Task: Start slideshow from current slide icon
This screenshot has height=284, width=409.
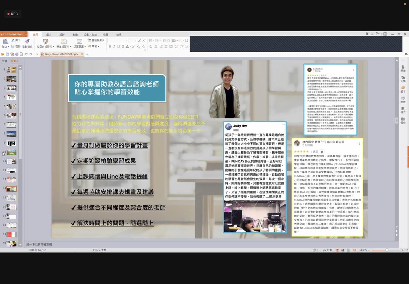Action: pyautogui.click(x=46, y=41)
